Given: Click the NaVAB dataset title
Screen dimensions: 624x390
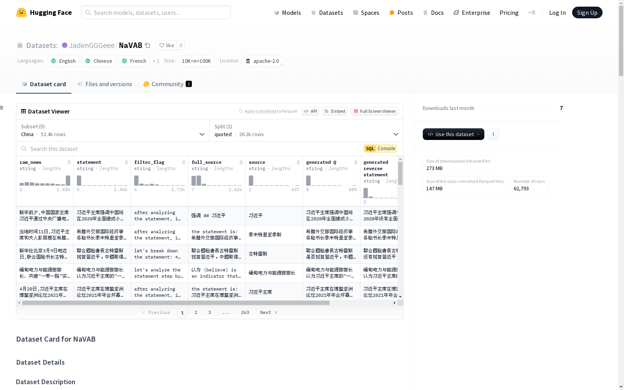Looking at the screenshot, I should click(130, 45).
